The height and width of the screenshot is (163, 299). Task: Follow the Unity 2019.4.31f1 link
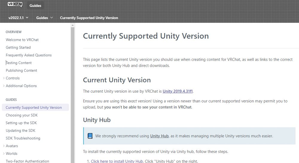(178, 91)
